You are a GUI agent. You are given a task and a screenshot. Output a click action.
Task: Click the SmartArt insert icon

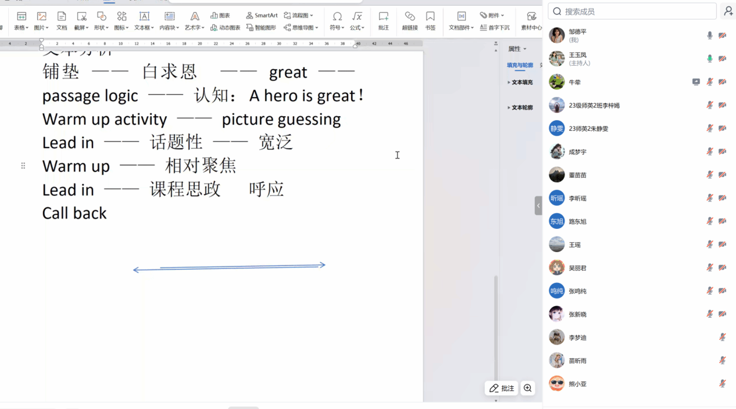click(262, 15)
